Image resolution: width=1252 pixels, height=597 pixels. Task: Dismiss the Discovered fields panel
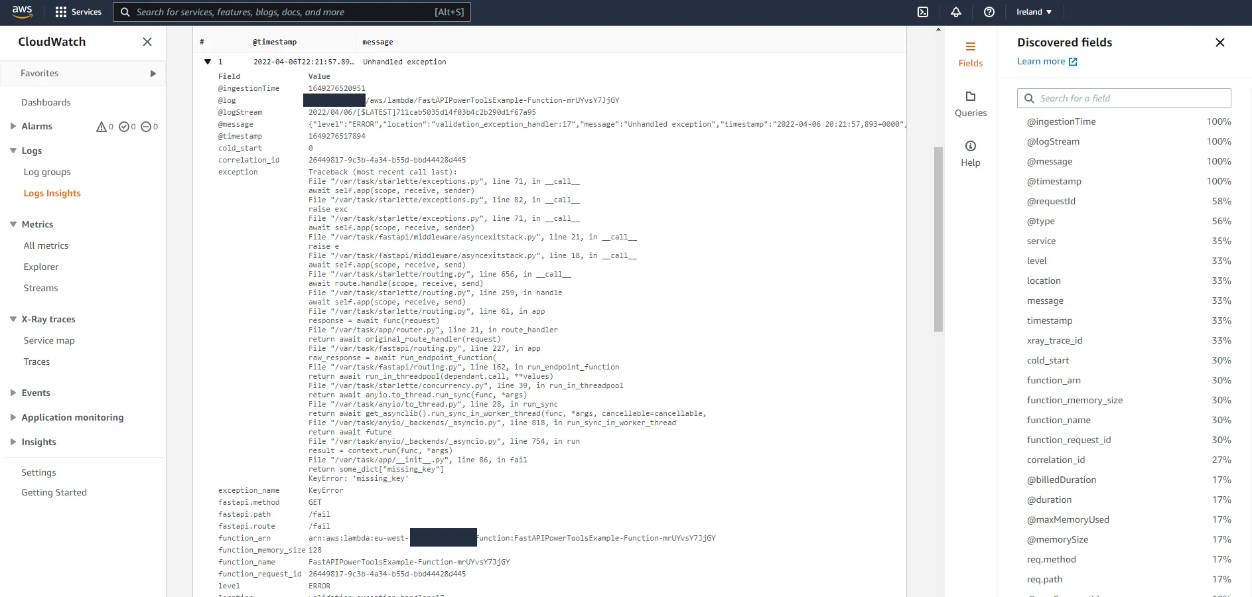click(1219, 42)
